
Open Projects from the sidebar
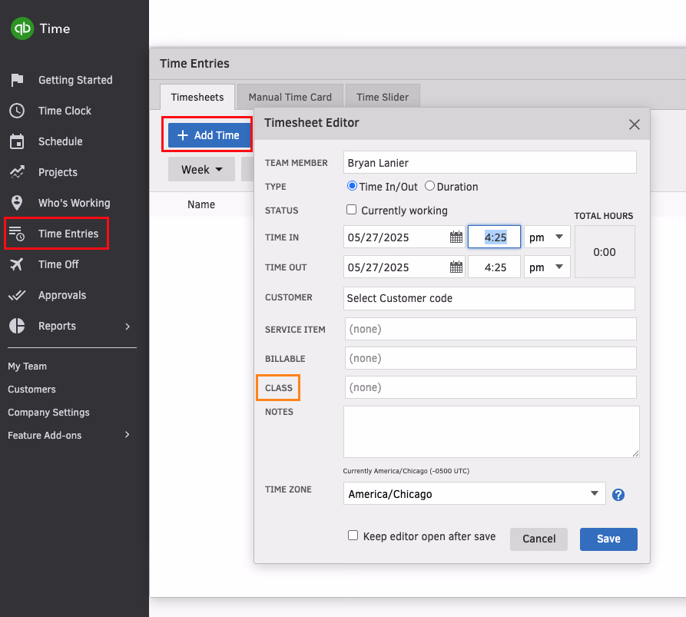58,172
